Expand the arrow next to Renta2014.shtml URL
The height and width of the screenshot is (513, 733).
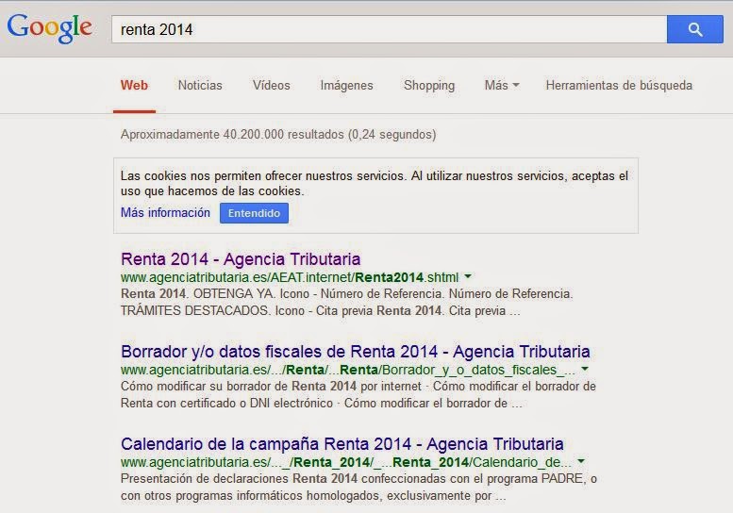[468, 277]
